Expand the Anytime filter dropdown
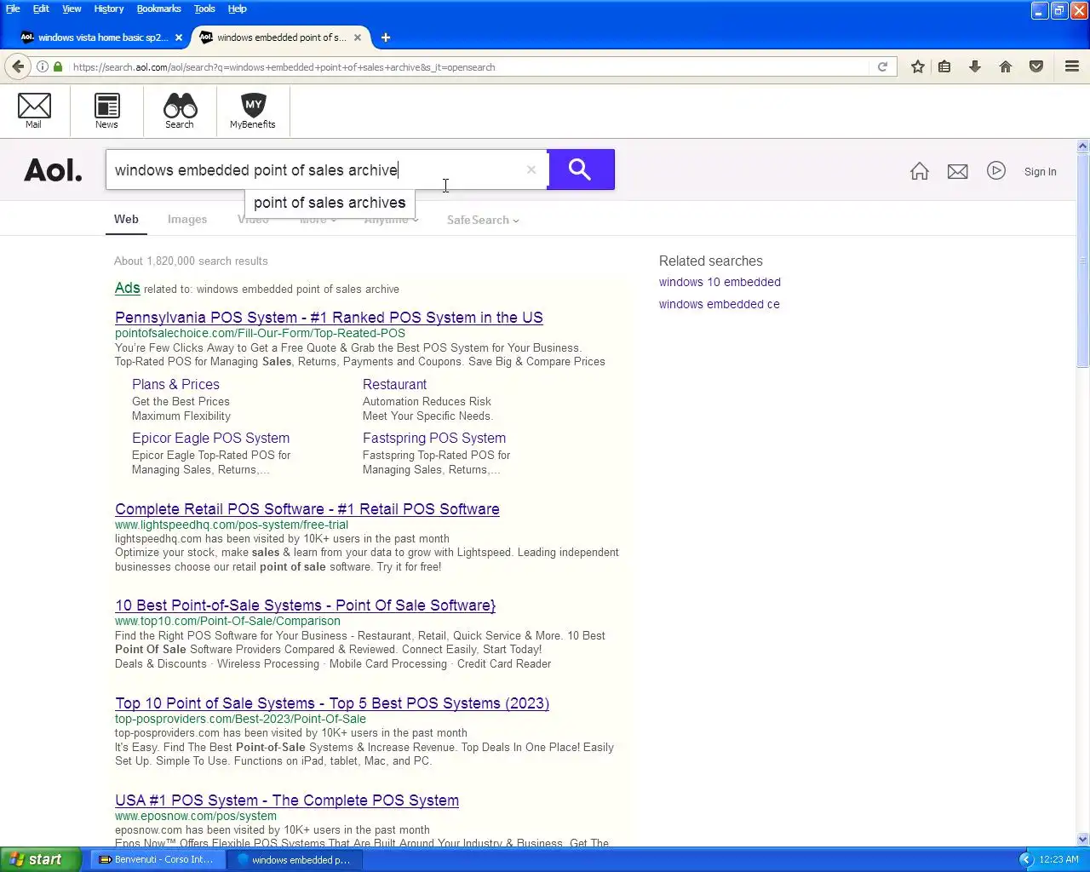Viewport: 1090px width, 872px height. [x=391, y=220]
